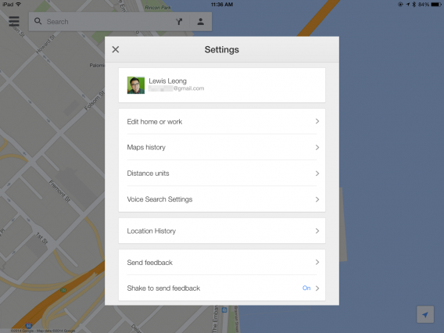The height and width of the screenshot is (333, 444).
Task: Open Distance units setting
Action: pyautogui.click(x=222, y=174)
